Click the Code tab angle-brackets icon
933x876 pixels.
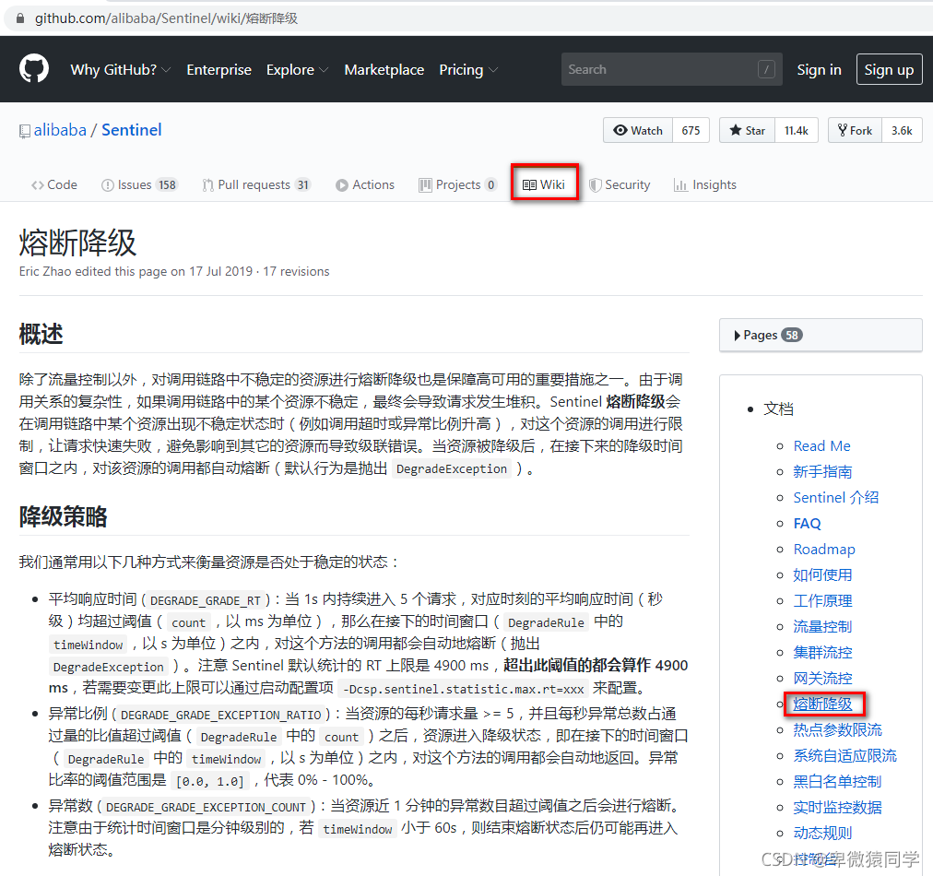38,185
